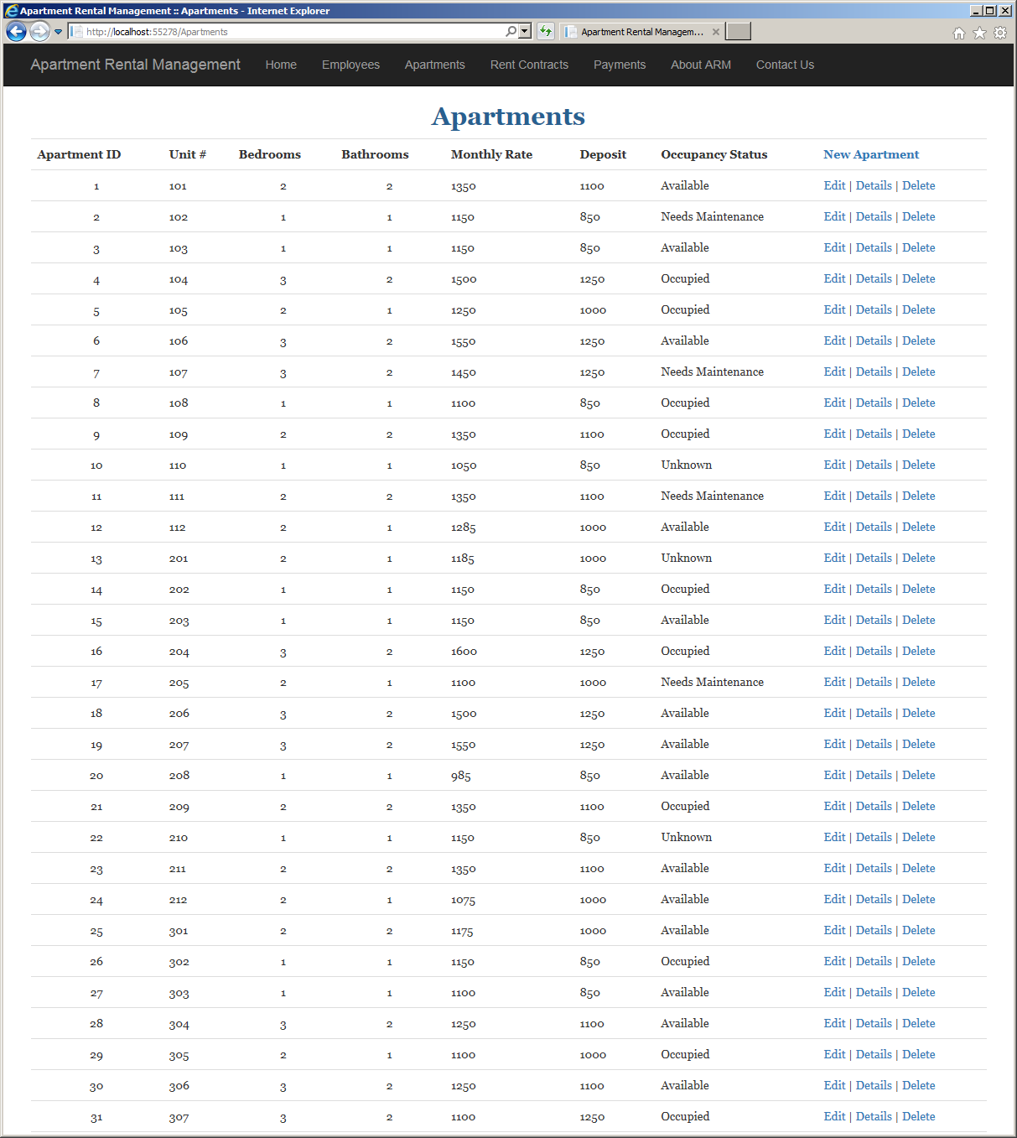Click the page icon in address bar
1017x1138 pixels.
coord(76,32)
